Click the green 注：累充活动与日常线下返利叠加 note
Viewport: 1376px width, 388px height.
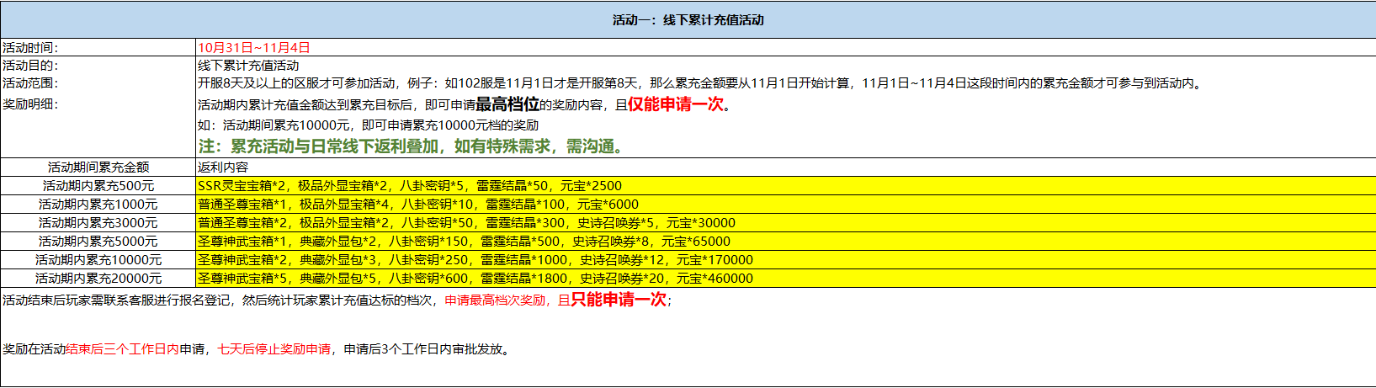click(x=412, y=146)
